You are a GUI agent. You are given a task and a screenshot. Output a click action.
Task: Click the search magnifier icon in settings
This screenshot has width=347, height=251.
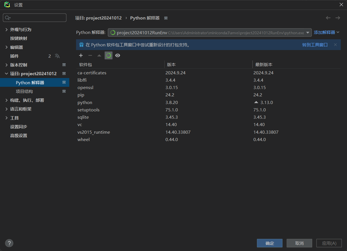pos(8,18)
